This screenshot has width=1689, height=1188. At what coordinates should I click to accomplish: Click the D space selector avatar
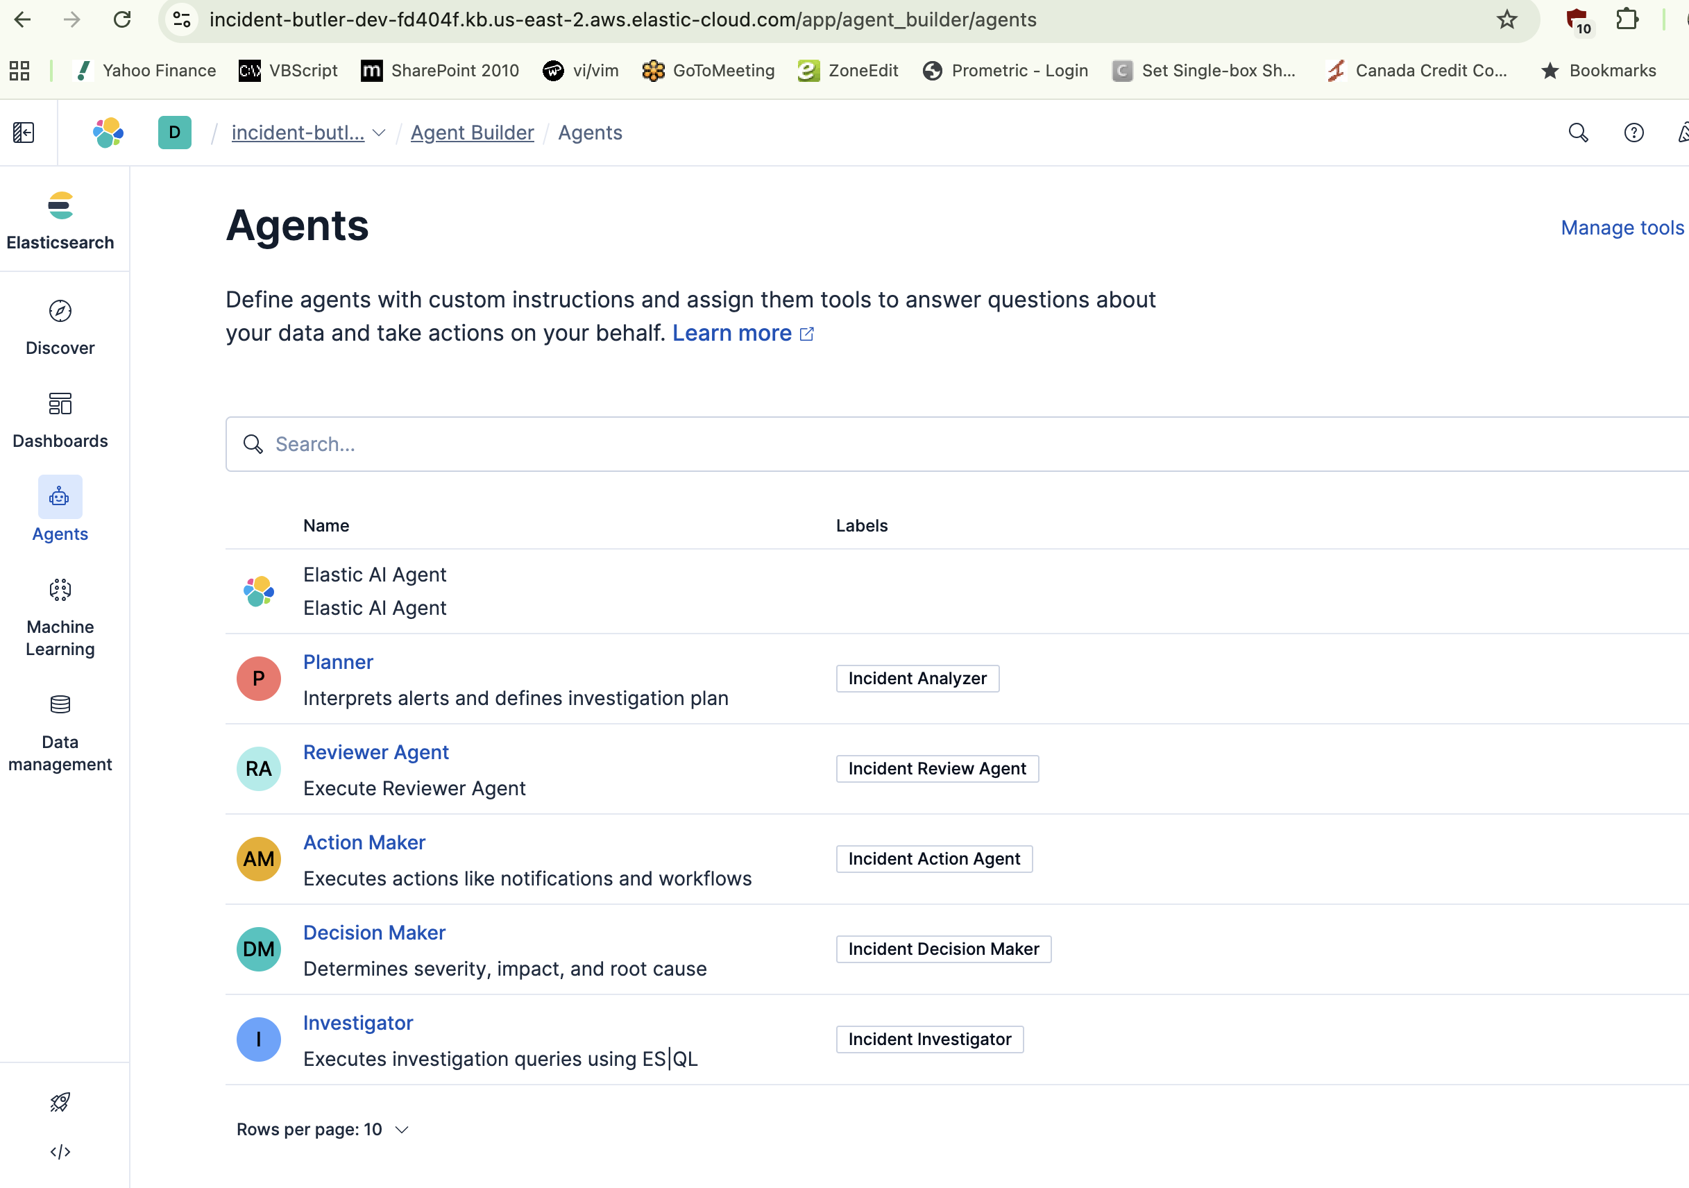click(x=174, y=133)
